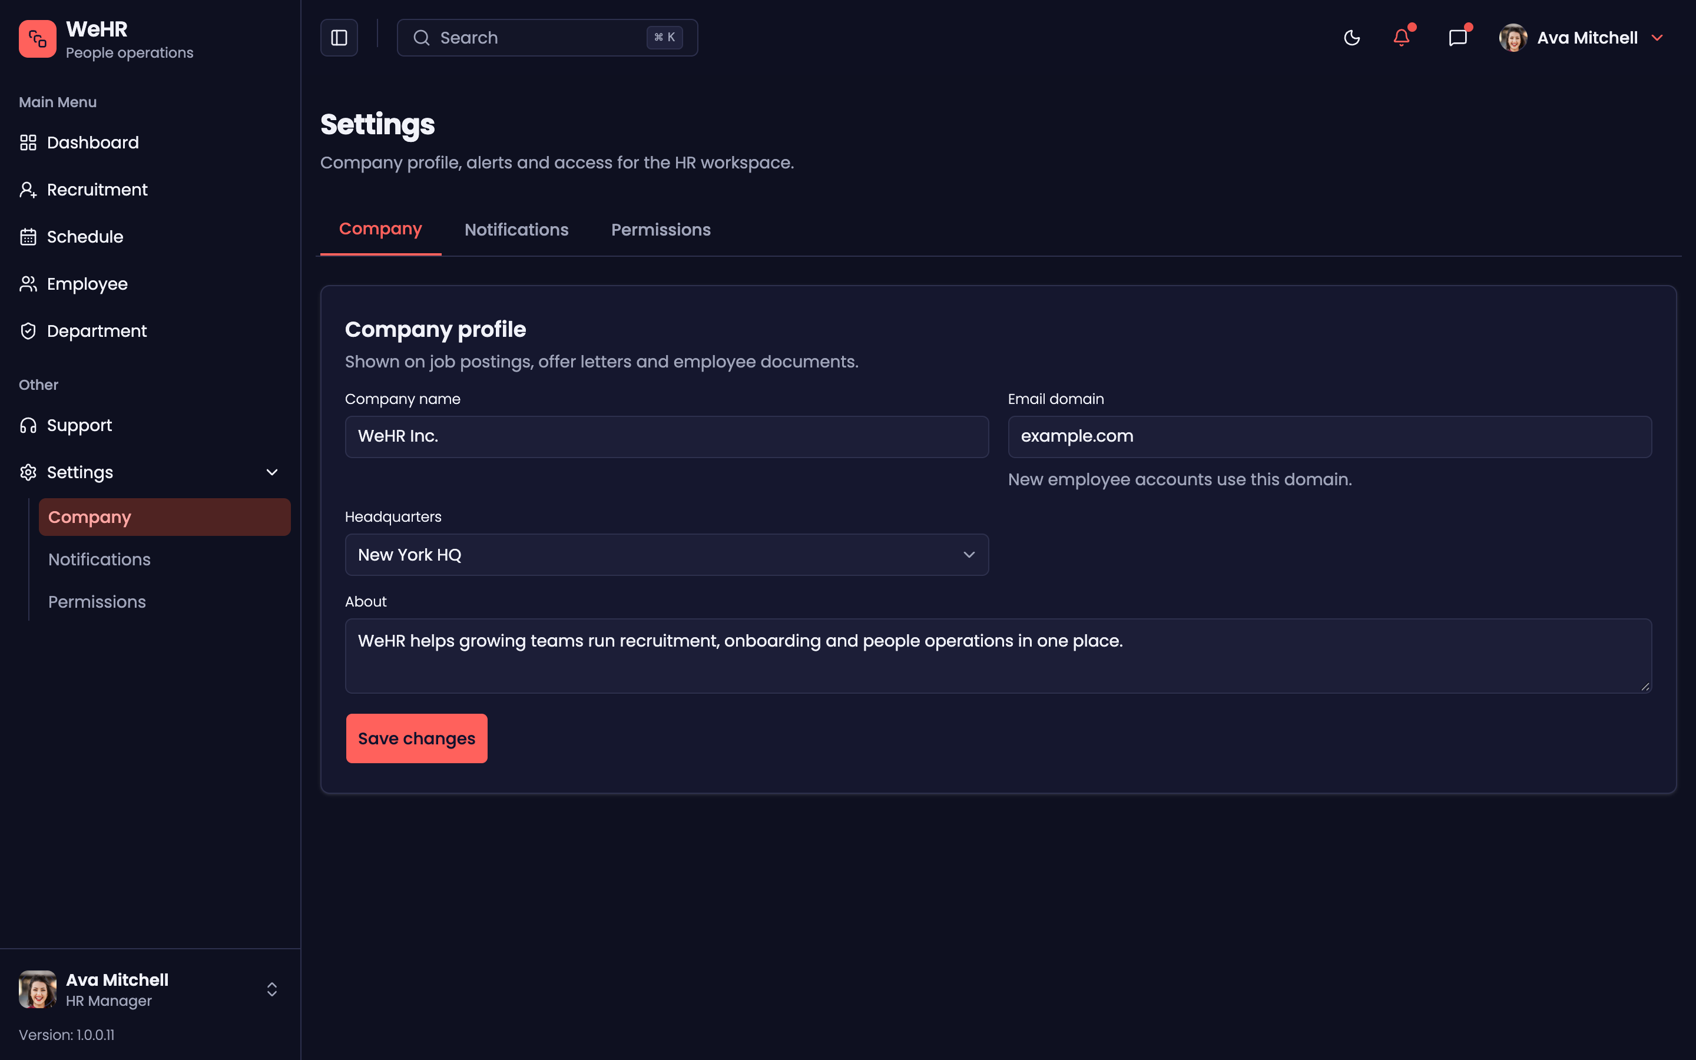This screenshot has height=1060, width=1696.
Task: Click the WeHR logo icon
Action: [37, 38]
